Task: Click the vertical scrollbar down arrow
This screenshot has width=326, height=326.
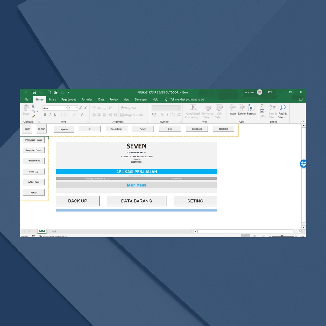Action: tap(304, 227)
